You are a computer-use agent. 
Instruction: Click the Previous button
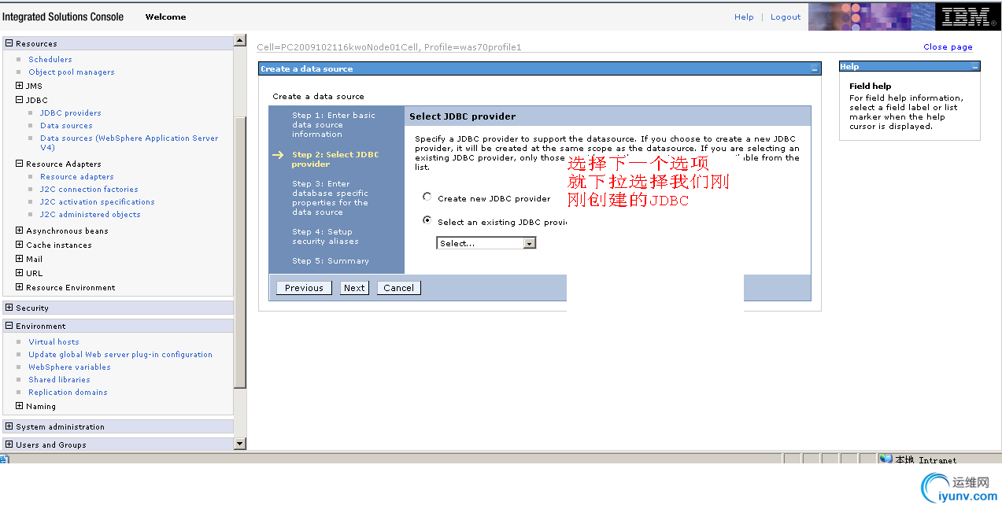(304, 288)
